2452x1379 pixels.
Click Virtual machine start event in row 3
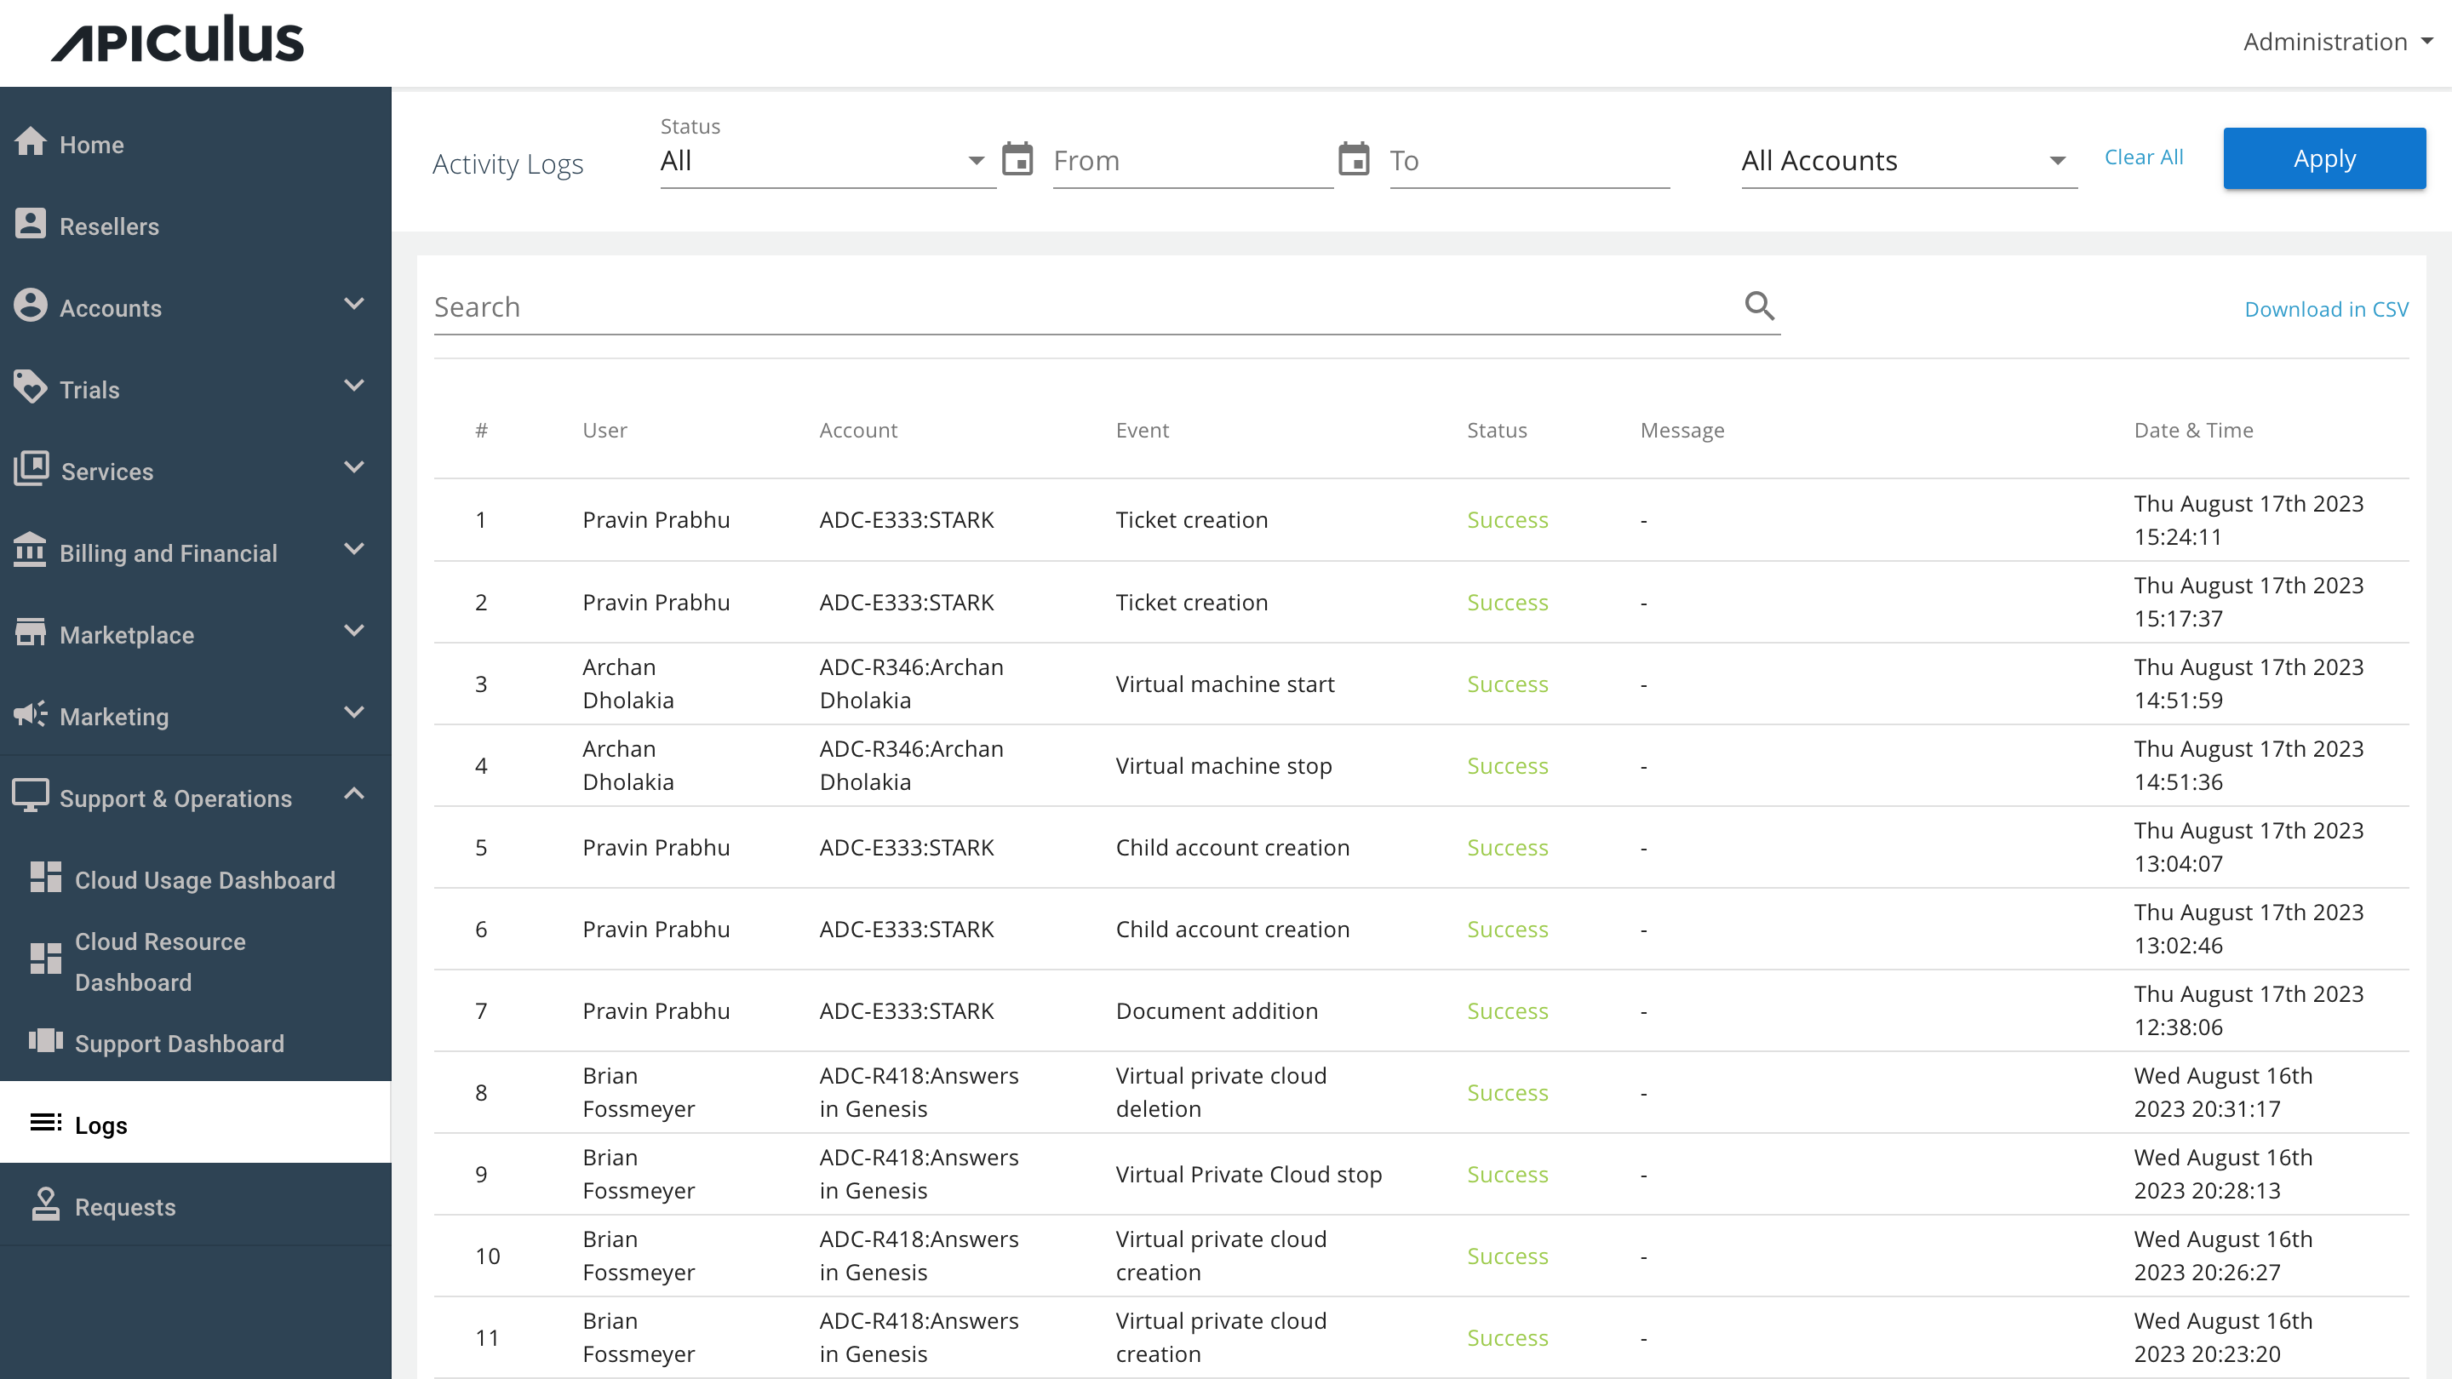coord(1225,684)
